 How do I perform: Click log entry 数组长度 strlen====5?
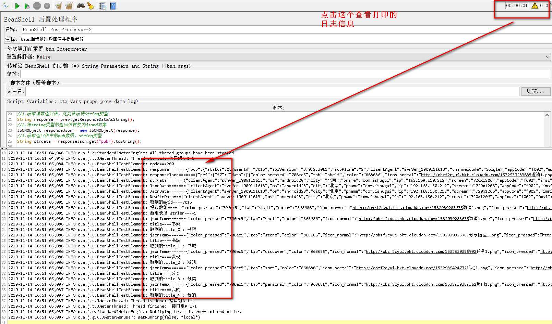point(173,213)
